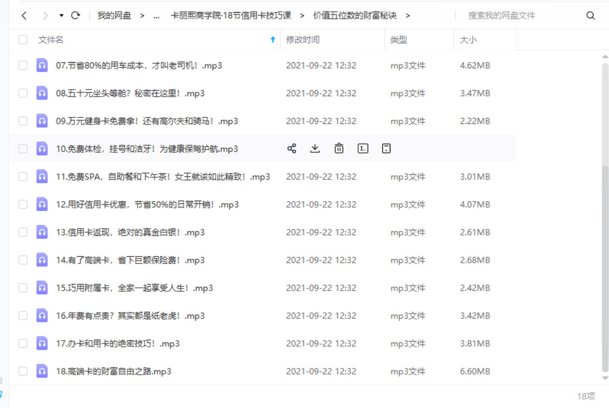Select checkbox of 09.万元健身卡免费拿 file
Viewport: 609px width, 408px height.
[23, 121]
